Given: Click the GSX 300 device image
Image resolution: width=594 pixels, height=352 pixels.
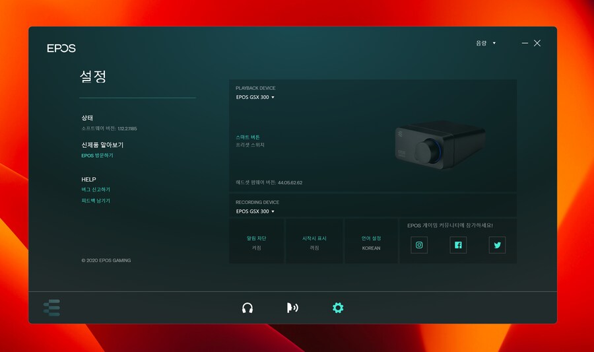Looking at the screenshot, I should [440, 145].
